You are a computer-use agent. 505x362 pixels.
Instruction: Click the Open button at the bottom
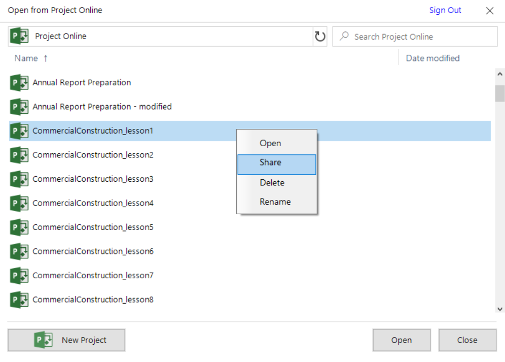[401, 340]
